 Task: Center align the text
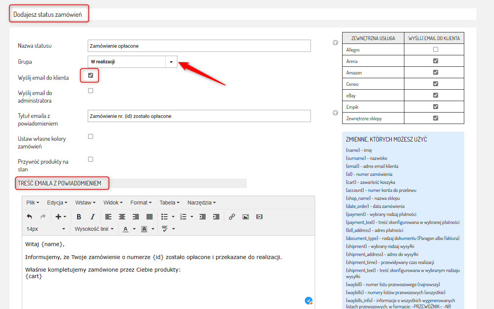122,217
